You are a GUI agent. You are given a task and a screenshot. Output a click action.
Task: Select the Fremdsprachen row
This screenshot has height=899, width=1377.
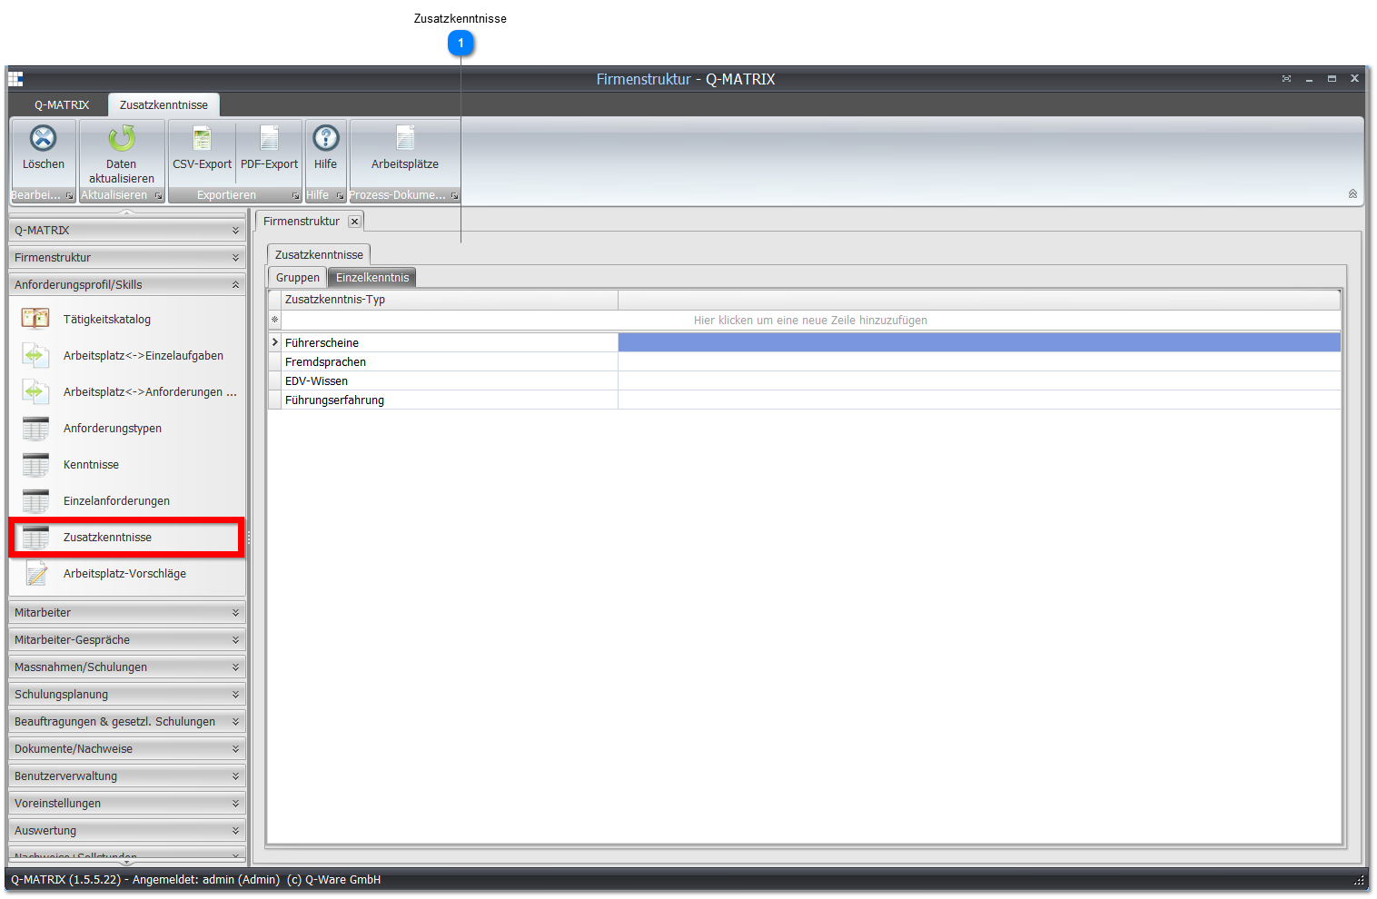pos(805,362)
